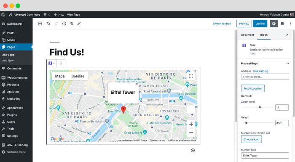The width and height of the screenshot is (295, 162).
Task: Click All Pages submenu item
Action: point(8,55)
